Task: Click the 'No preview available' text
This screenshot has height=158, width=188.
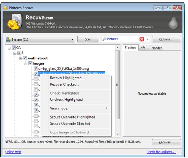Action: coord(152,93)
